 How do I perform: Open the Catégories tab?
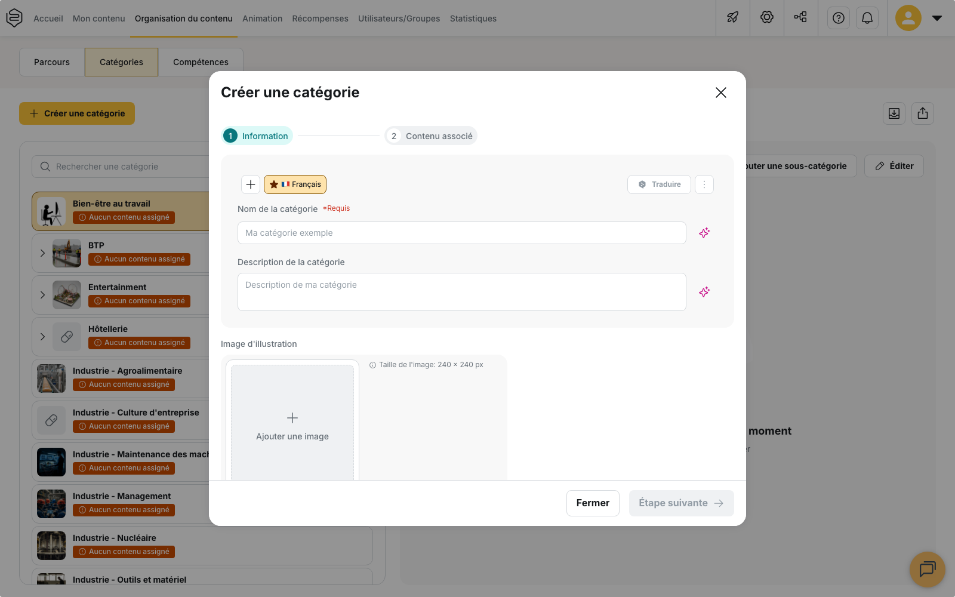pyautogui.click(x=121, y=62)
